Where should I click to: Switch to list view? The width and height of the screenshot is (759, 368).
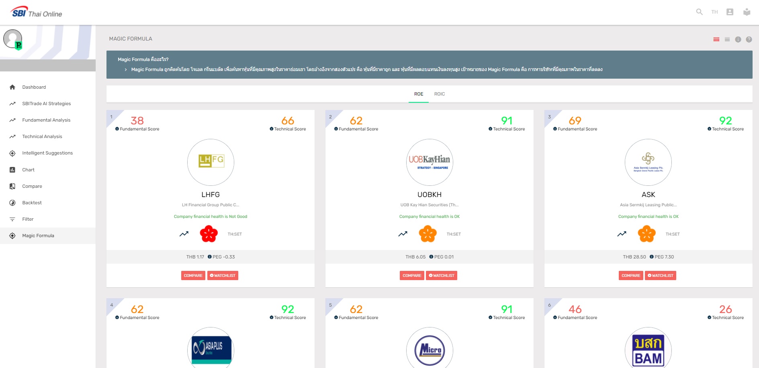coord(727,39)
